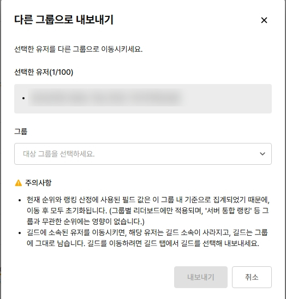This screenshot has height=299, width=286.
Task: Open the 대상 그룹을 선택하세요 dropdown
Action: click(x=143, y=154)
